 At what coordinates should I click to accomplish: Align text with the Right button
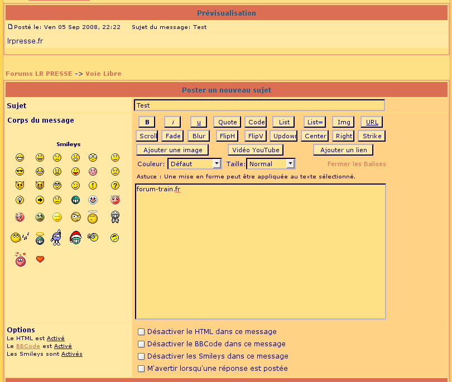tap(344, 136)
